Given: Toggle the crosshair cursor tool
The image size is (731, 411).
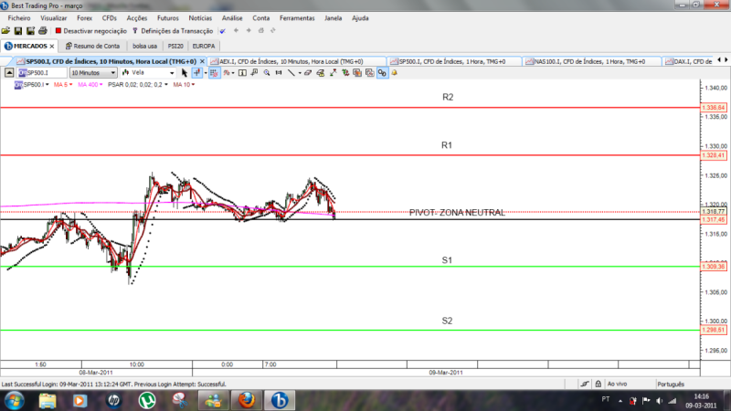Looking at the screenshot, I should tap(197, 73).
